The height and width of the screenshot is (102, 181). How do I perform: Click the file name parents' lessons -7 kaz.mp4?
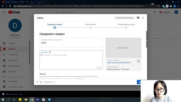click(118, 69)
